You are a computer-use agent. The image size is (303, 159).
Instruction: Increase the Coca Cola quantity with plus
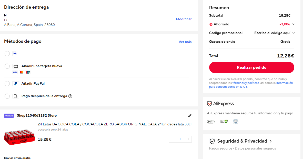pos(188,139)
